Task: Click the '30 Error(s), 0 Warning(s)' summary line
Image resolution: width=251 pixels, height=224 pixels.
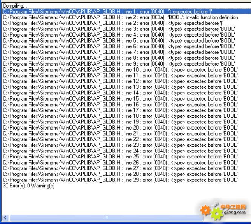Action: point(29,186)
